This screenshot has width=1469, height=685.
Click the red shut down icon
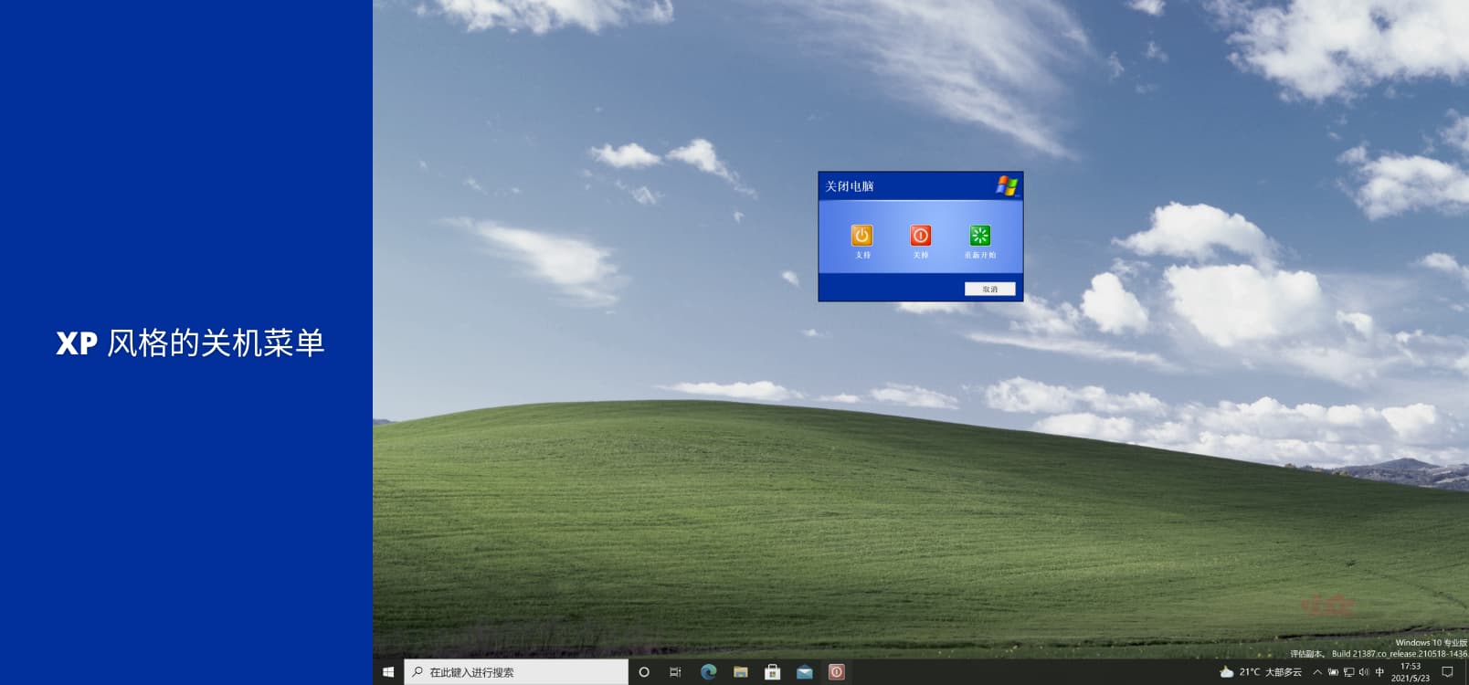click(x=920, y=236)
